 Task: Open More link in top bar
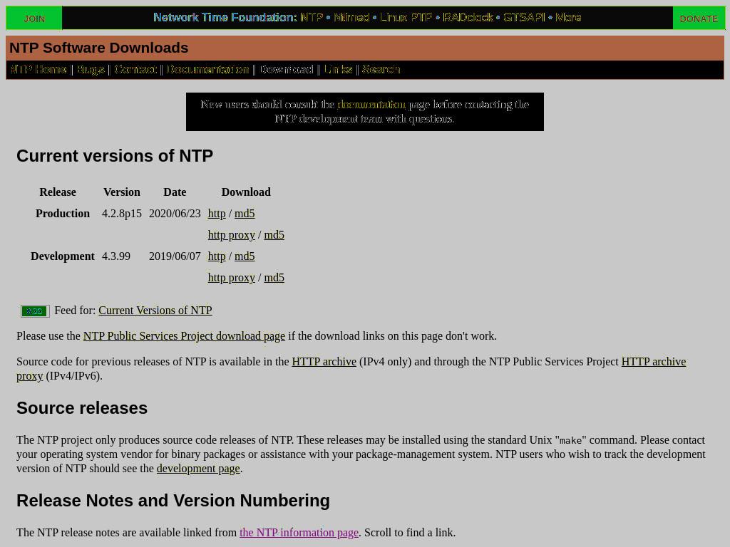[x=568, y=18]
